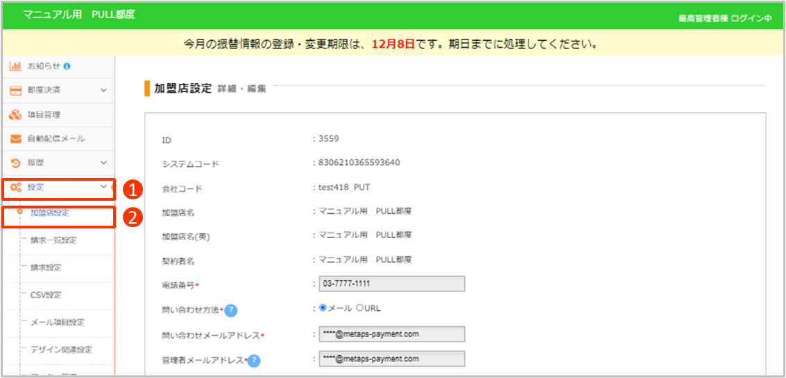Go to CSV設定 submenu item
Screen dimensions: 786x378
(x=46, y=296)
